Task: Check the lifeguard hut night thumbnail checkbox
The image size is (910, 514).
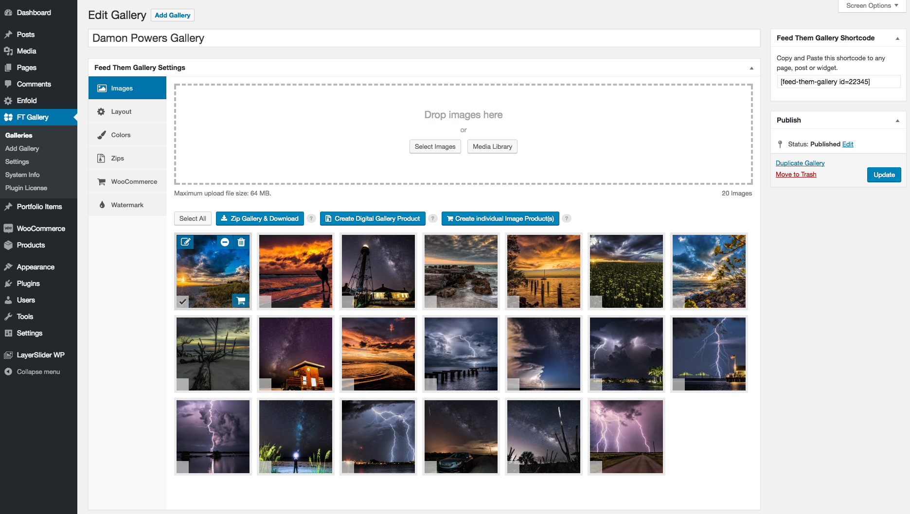Action: point(265,384)
